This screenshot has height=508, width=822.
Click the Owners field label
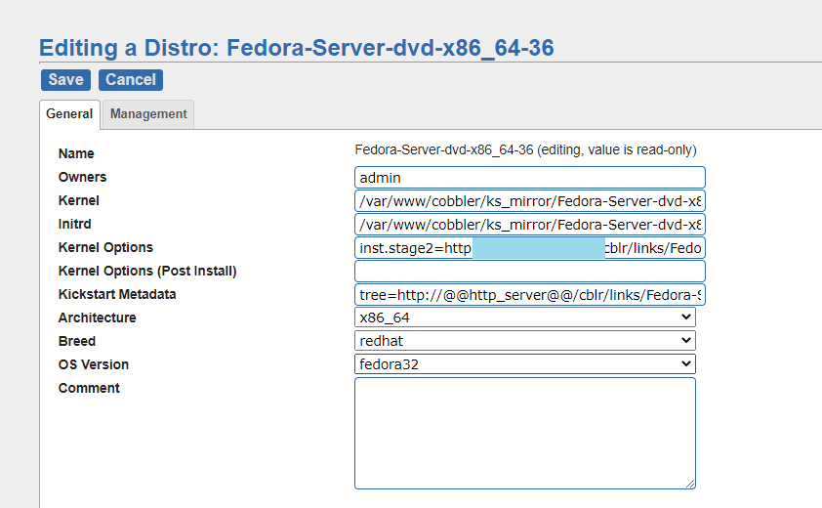82,177
